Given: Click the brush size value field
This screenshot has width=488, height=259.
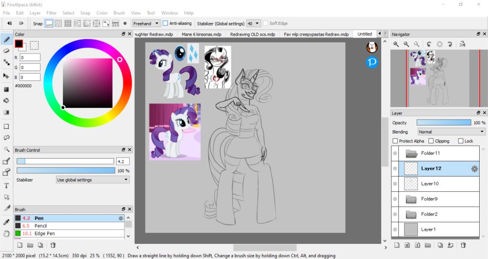Looking at the screenshot, I should [x=122, y=161].
